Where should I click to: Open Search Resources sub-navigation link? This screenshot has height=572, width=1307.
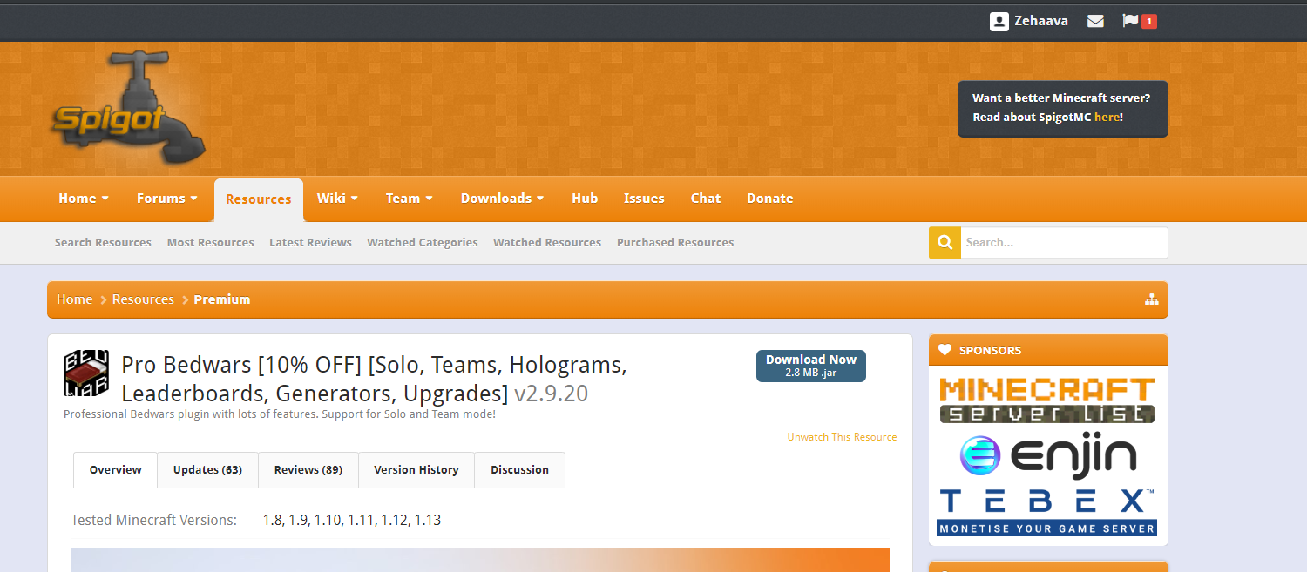click(103, 243)
